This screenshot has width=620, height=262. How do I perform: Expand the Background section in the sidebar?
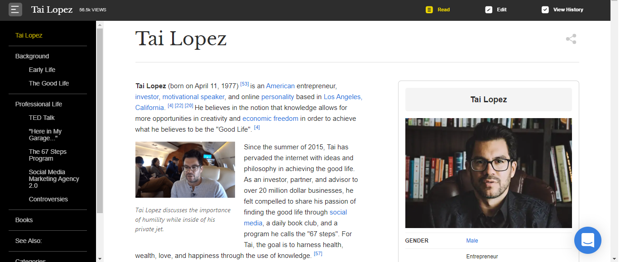pos(32,56)
